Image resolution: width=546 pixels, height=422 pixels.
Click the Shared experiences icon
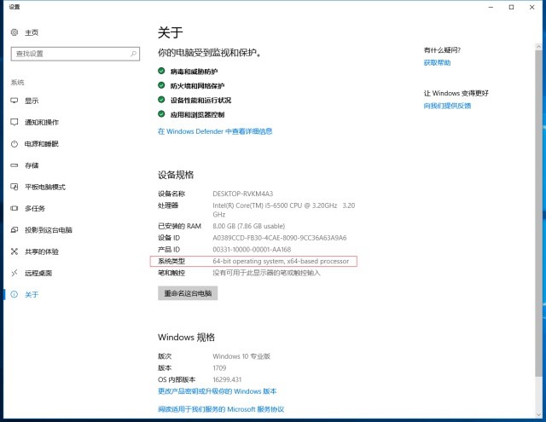point(15,251)
